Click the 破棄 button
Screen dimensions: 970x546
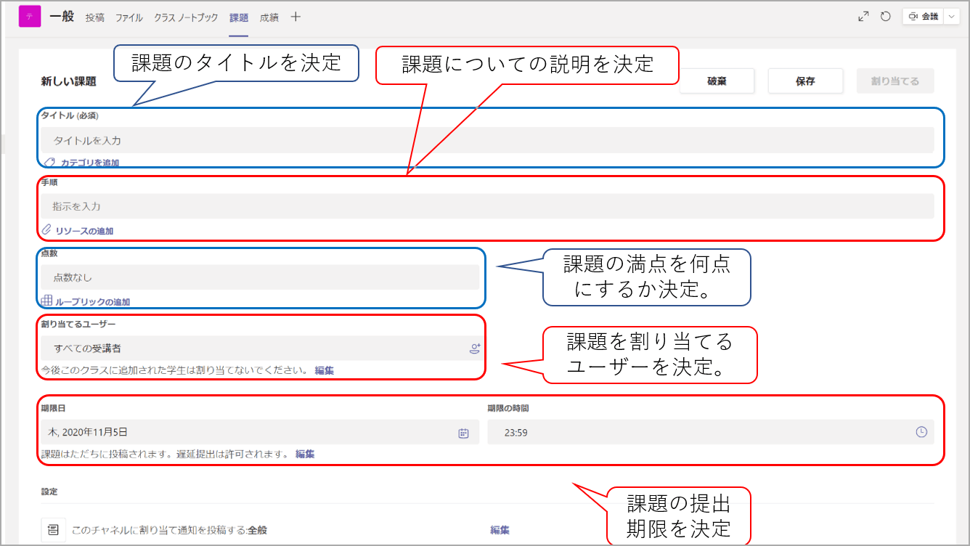pyautogui.click(x=717, y=81)
